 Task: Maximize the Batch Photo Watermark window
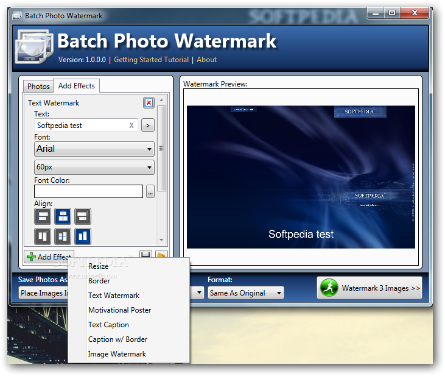(x=392, y=13)
